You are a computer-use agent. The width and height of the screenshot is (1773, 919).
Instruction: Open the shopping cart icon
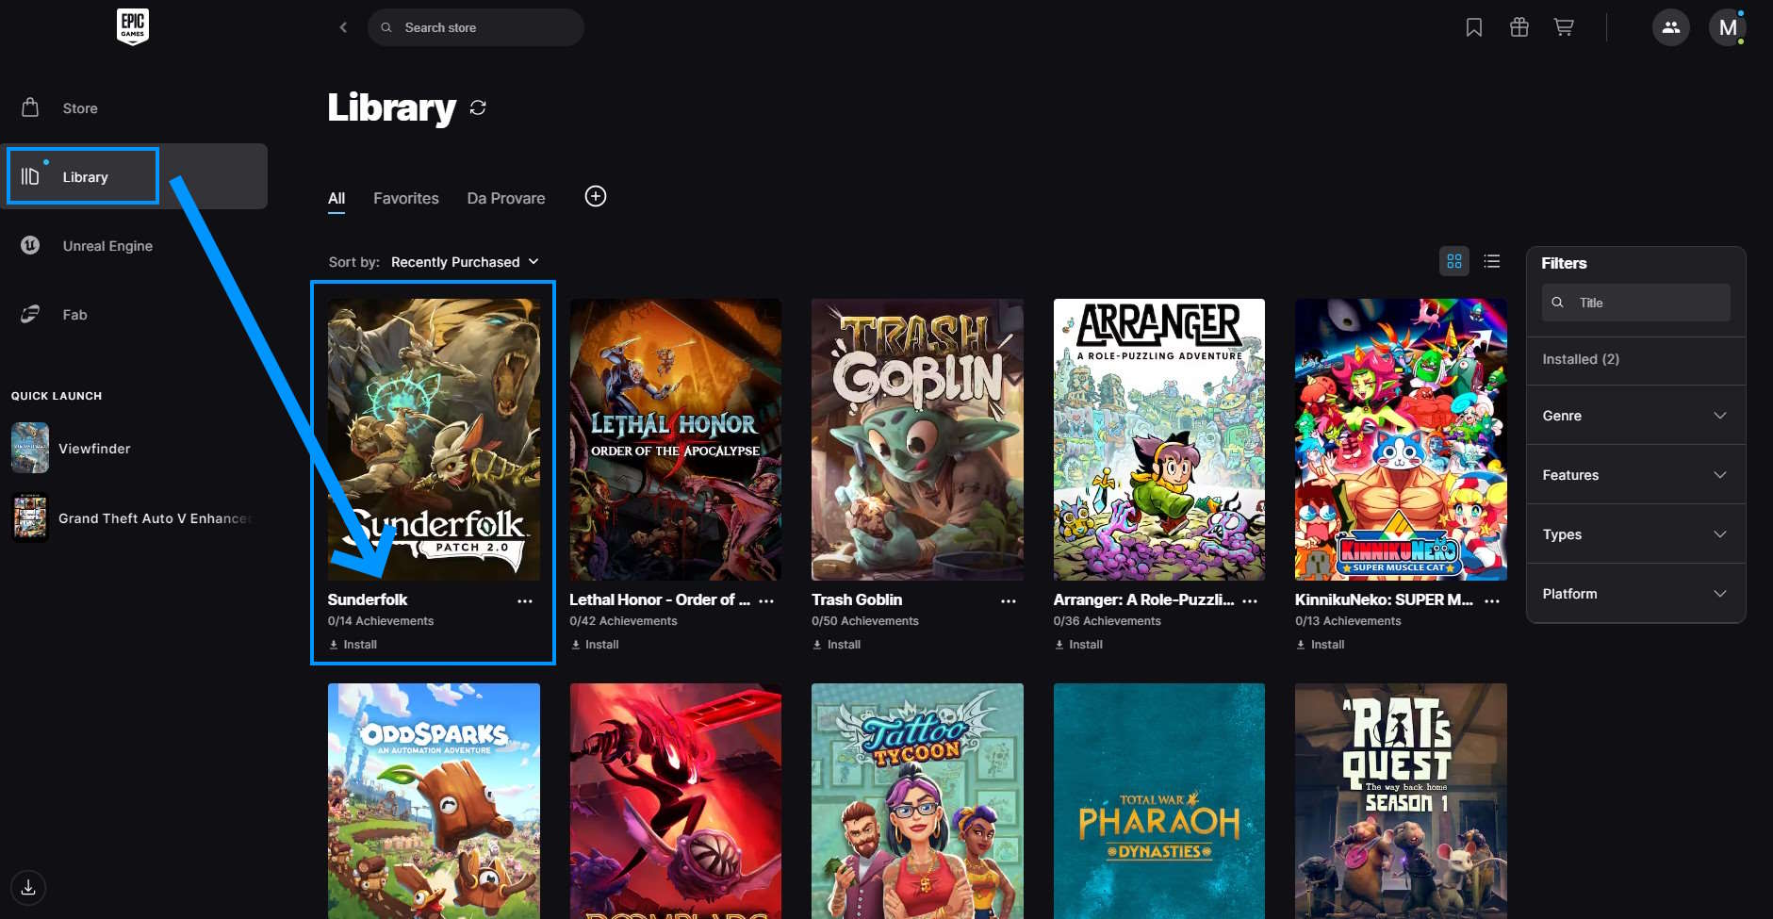[x=1564, y=27]
